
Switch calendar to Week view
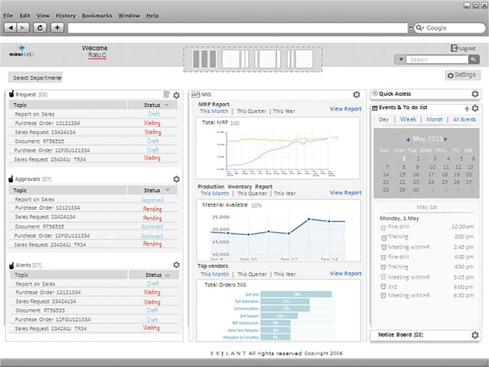pos(408,119)
